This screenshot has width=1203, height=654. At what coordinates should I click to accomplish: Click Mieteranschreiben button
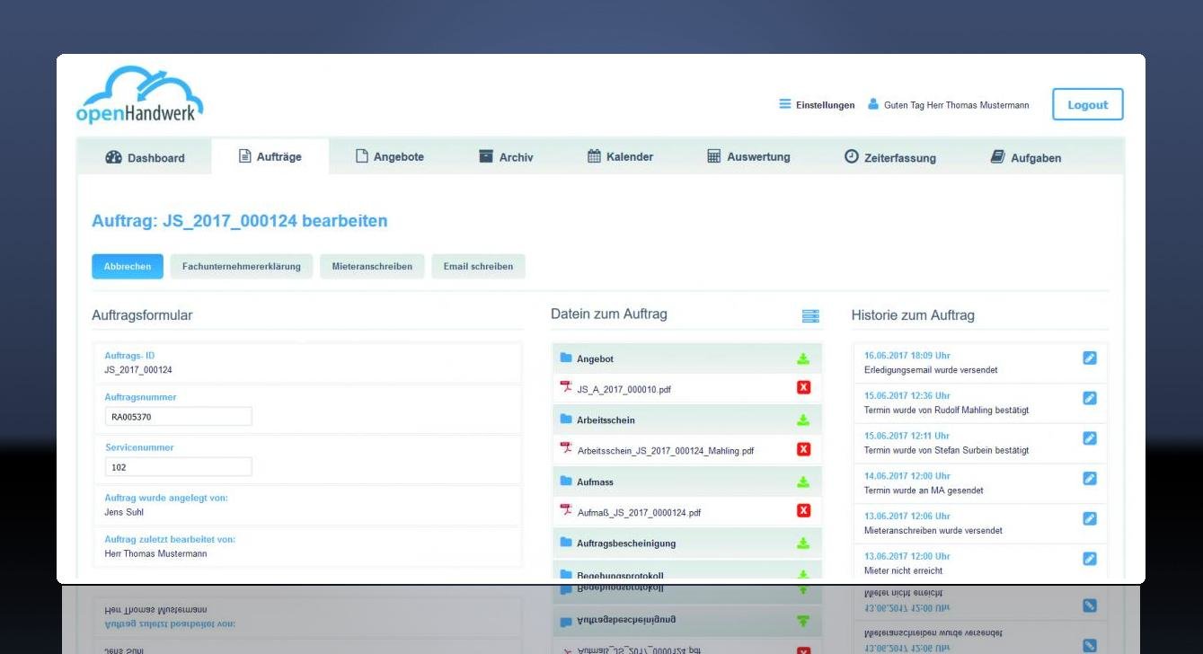click(x=372, y=266)
